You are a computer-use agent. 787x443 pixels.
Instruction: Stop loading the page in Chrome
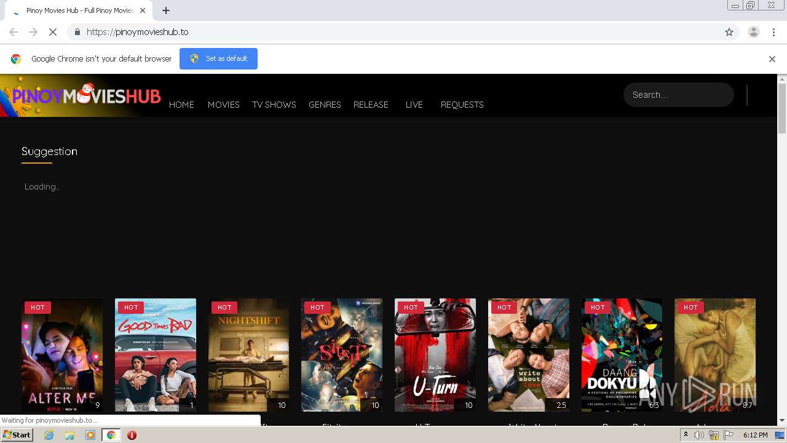52,32
